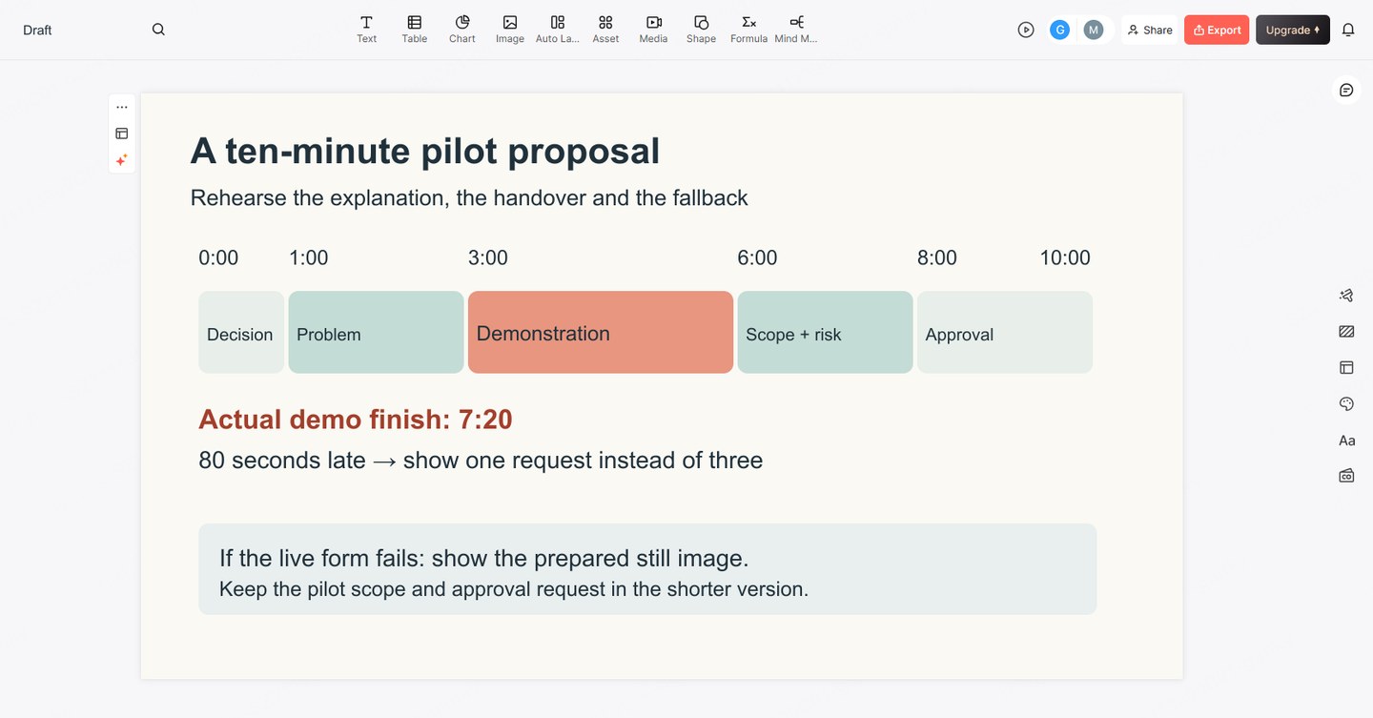Select the Problem timeline block
Screen dimensions: 1373x718
tap(376, 332)
